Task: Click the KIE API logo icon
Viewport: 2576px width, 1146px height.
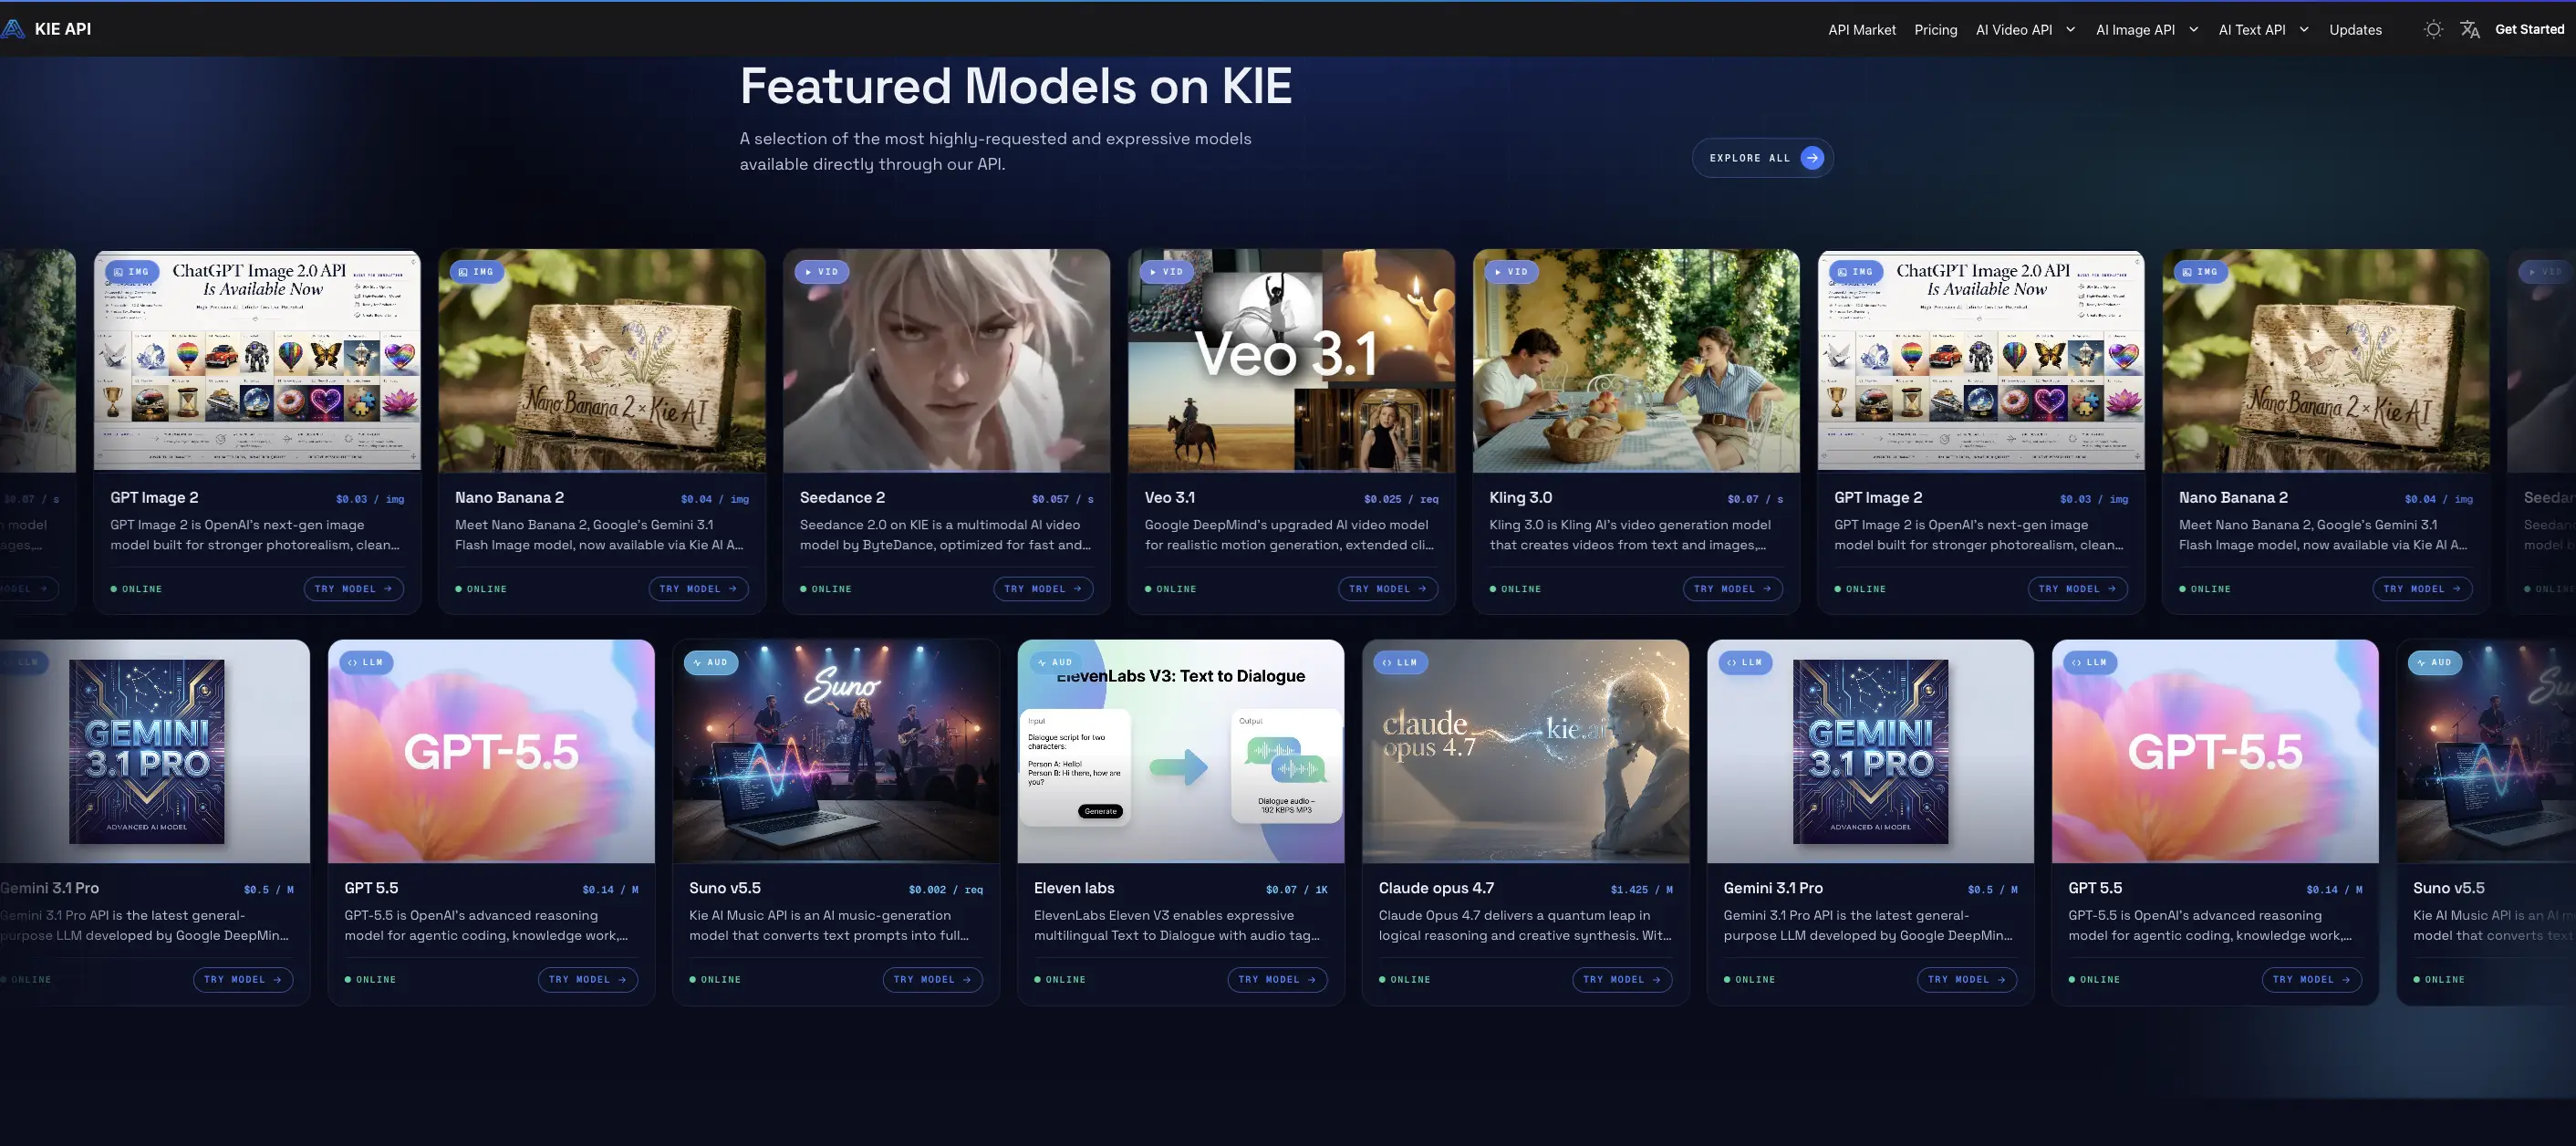Action: (x=12, y=29)
